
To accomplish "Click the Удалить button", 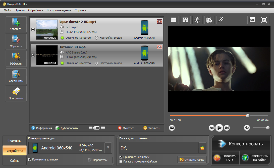I will pyautogui.click(x=151, y=128).
